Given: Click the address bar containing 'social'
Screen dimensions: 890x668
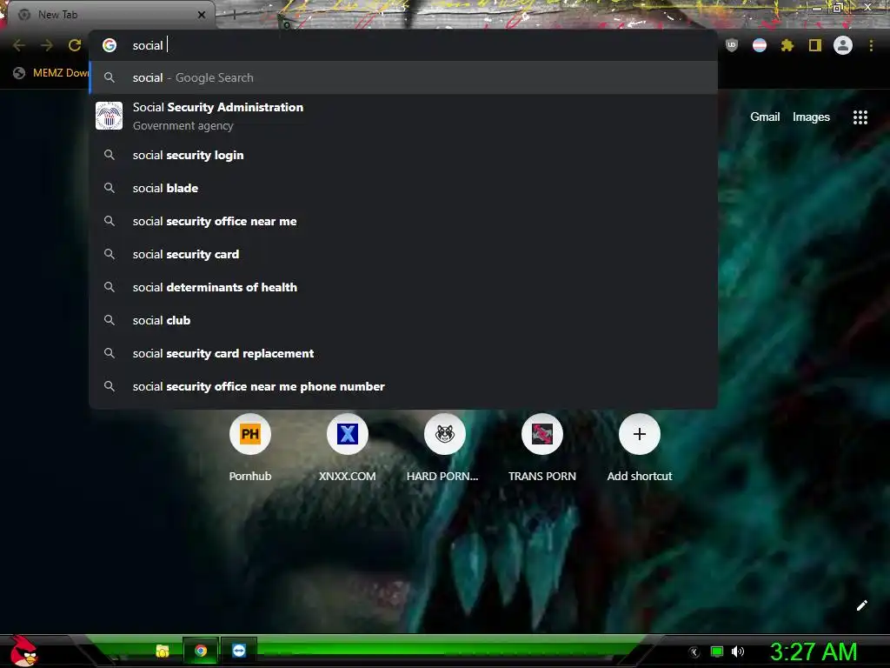Looking at the screenshot, I should pos(403,45).
